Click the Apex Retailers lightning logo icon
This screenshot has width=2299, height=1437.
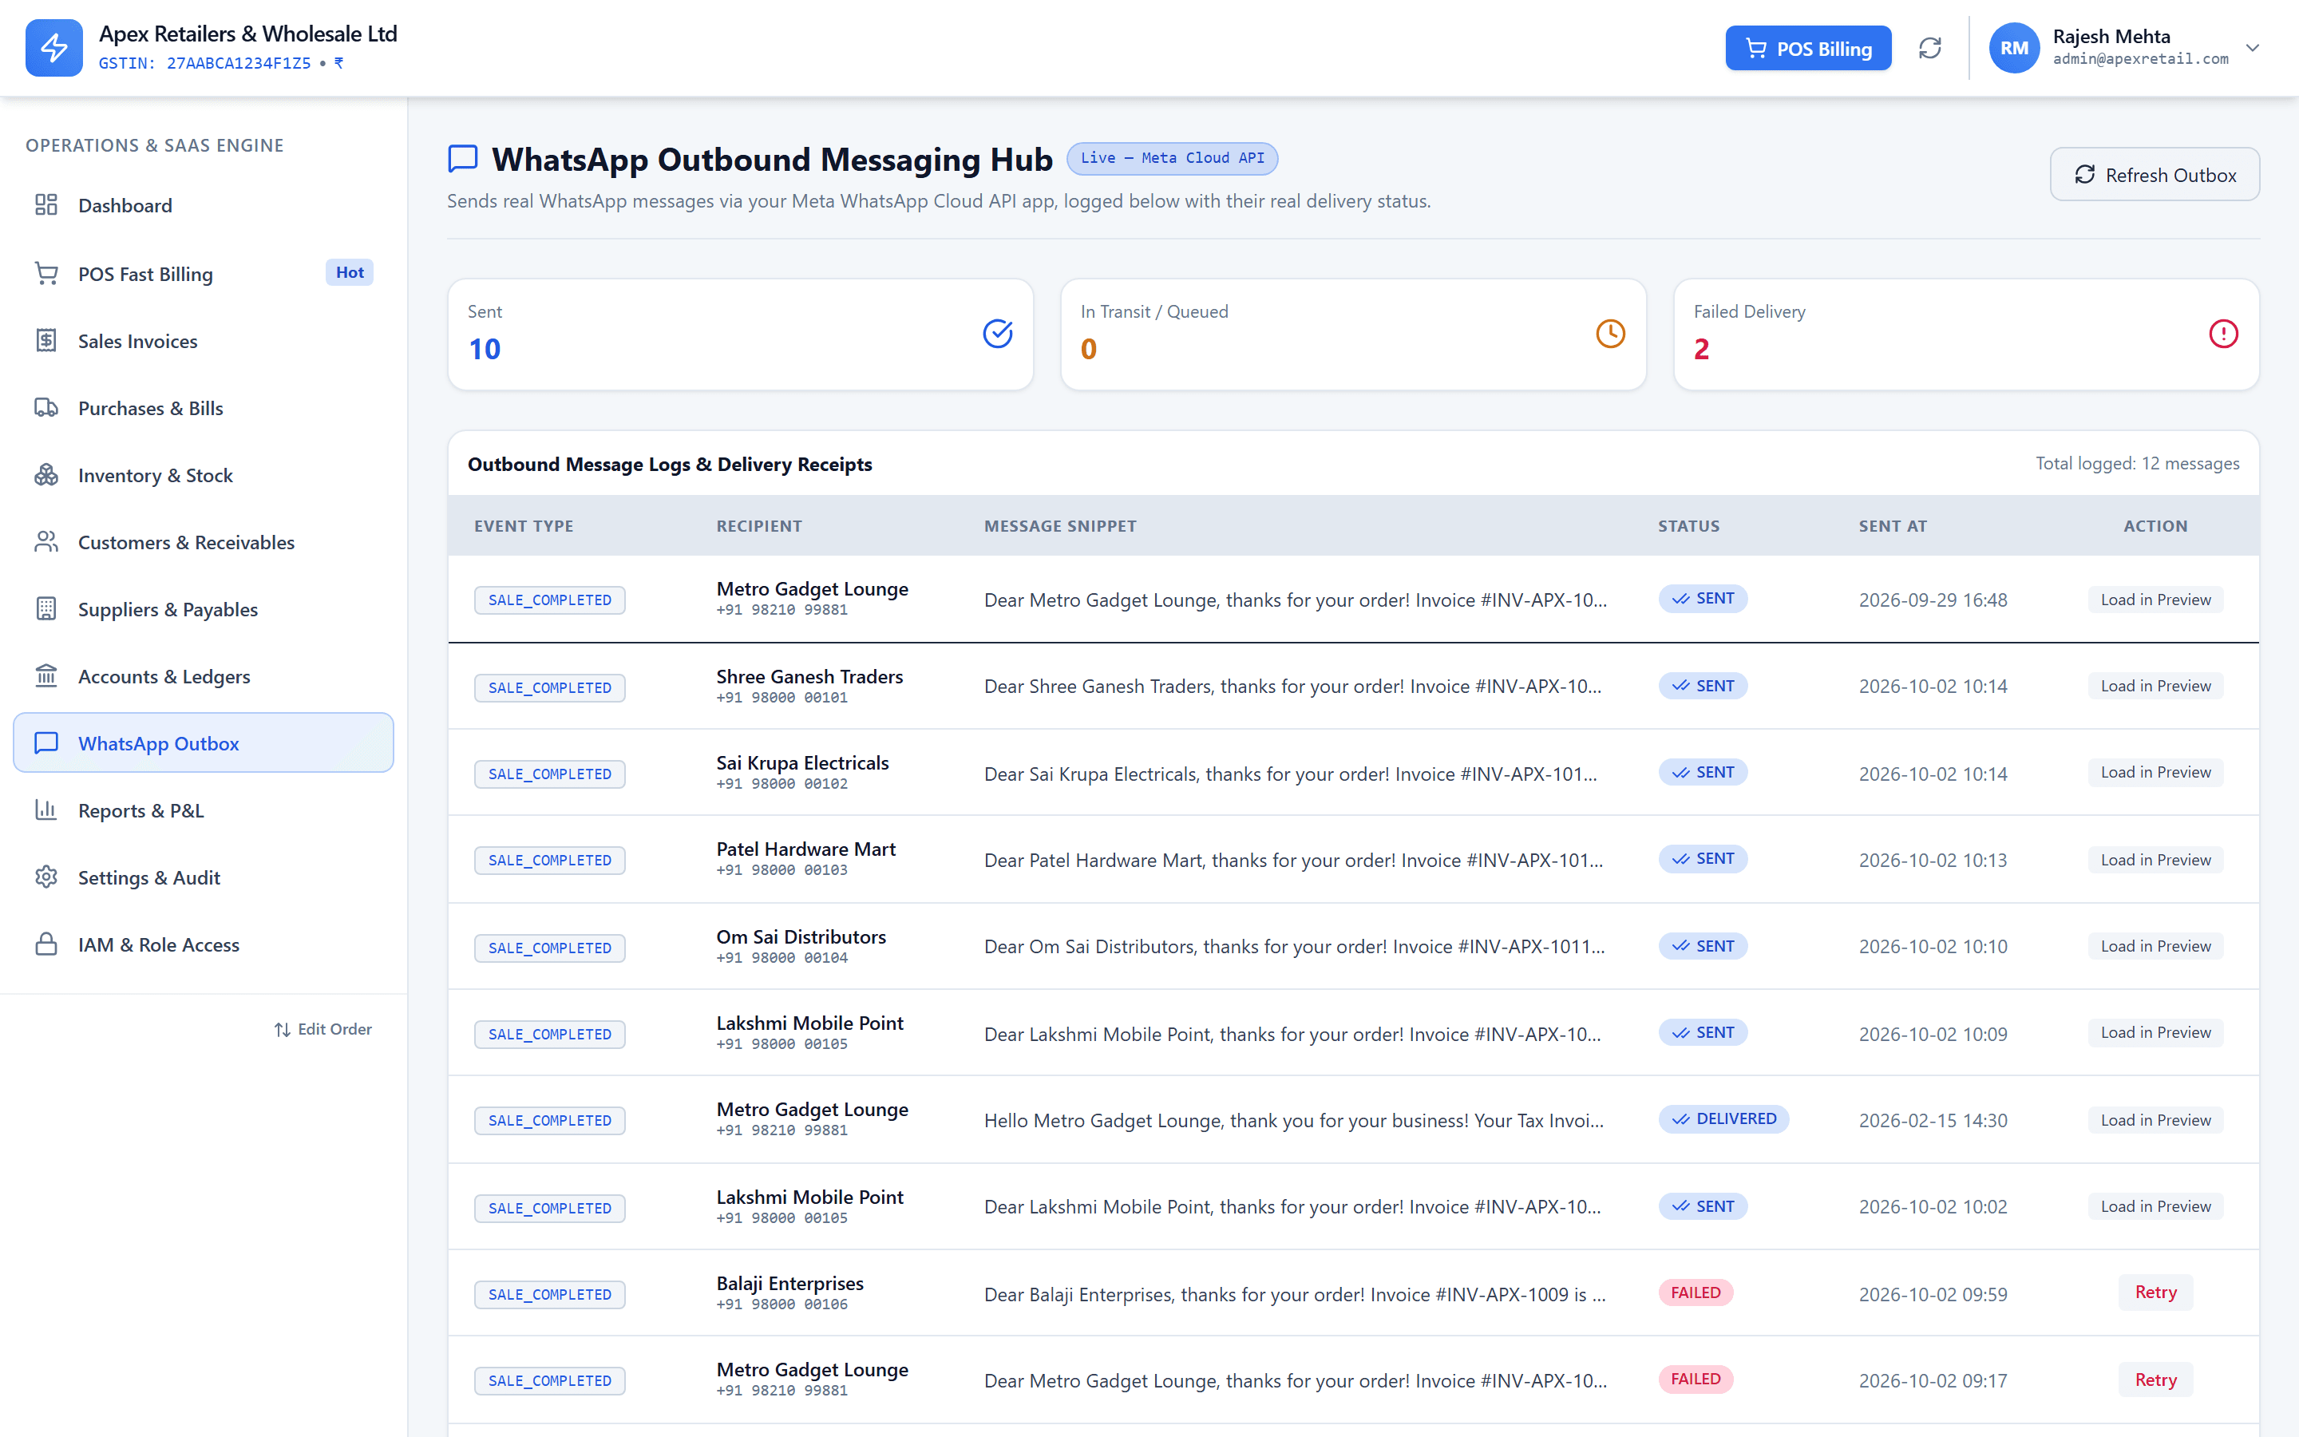point(54,48)
